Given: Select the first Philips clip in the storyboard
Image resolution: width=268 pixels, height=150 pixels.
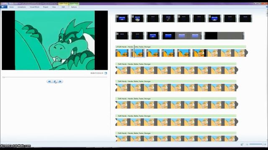Looking at the screenshot, I should (x=122, y=18).
